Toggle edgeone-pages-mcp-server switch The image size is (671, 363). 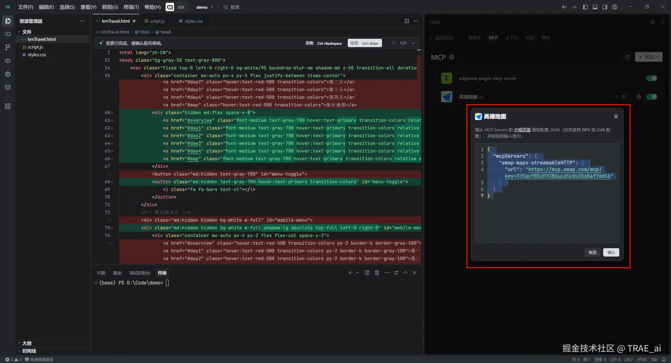click(x=652, y=78)
